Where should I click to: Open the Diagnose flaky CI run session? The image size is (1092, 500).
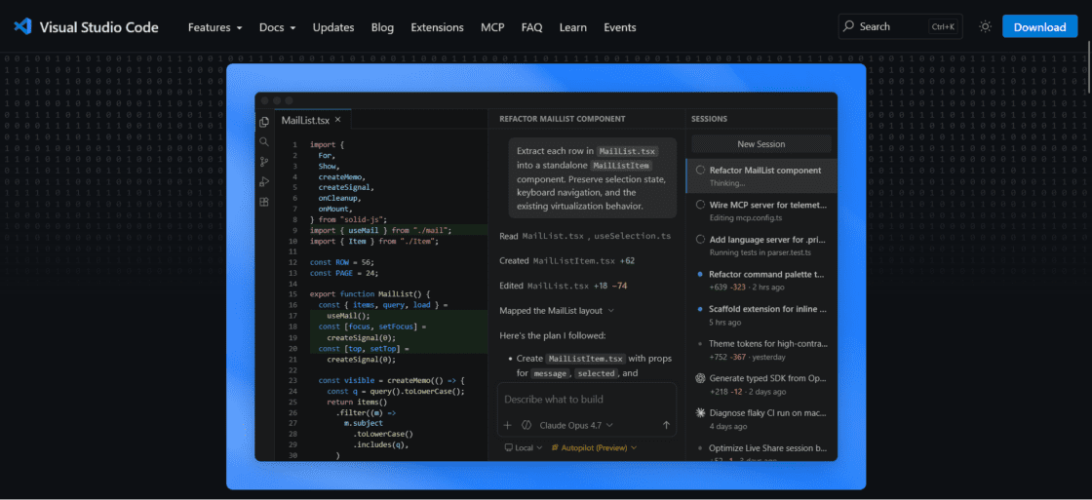pyautogui.click(x=761, y=419)
